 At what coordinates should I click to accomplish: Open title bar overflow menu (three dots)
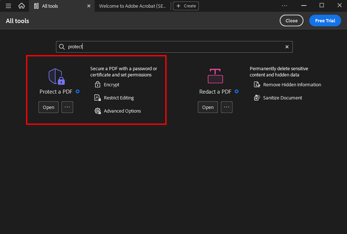tap(285, 6)
